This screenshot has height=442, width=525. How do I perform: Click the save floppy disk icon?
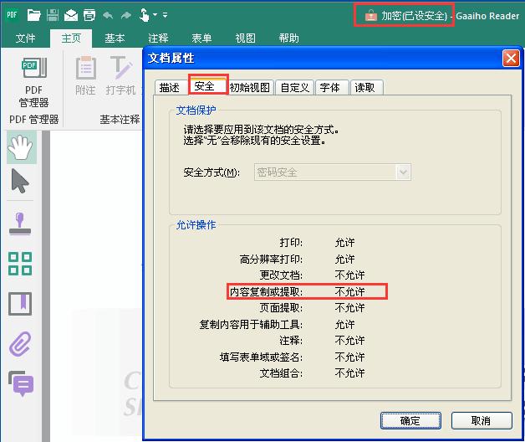(x=52, y=15)
